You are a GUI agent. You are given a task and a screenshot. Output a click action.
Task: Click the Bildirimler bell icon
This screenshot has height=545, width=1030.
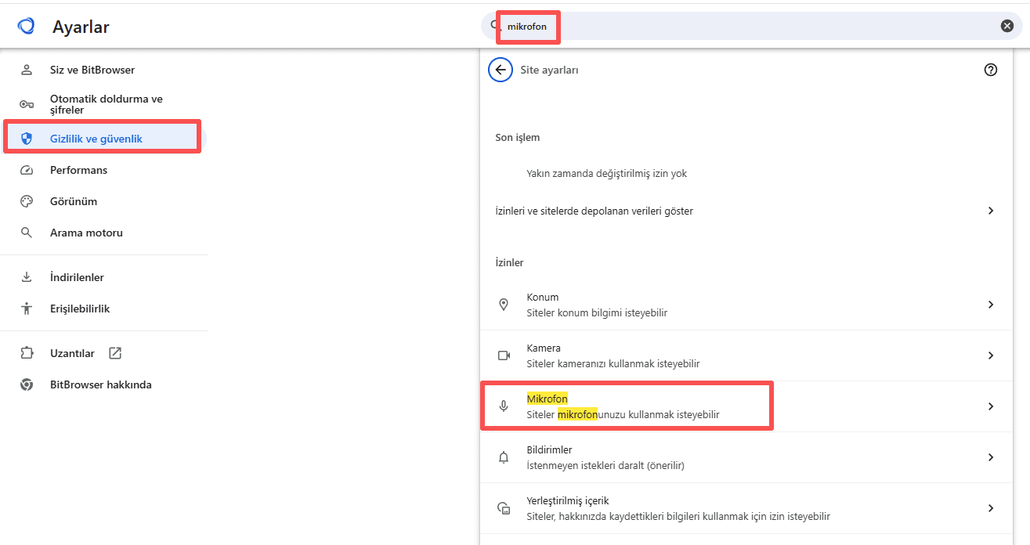tap(504, 457)
